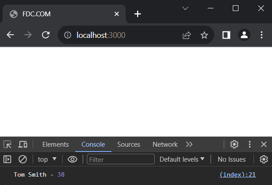Open DevTools three-dot customize menu
272x185 pixels.
tap(250, 144)
